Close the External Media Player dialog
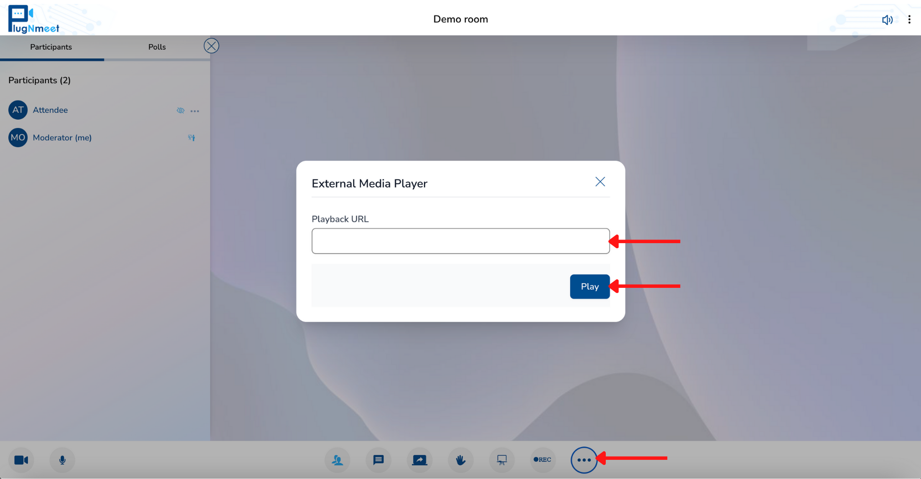 600,182
